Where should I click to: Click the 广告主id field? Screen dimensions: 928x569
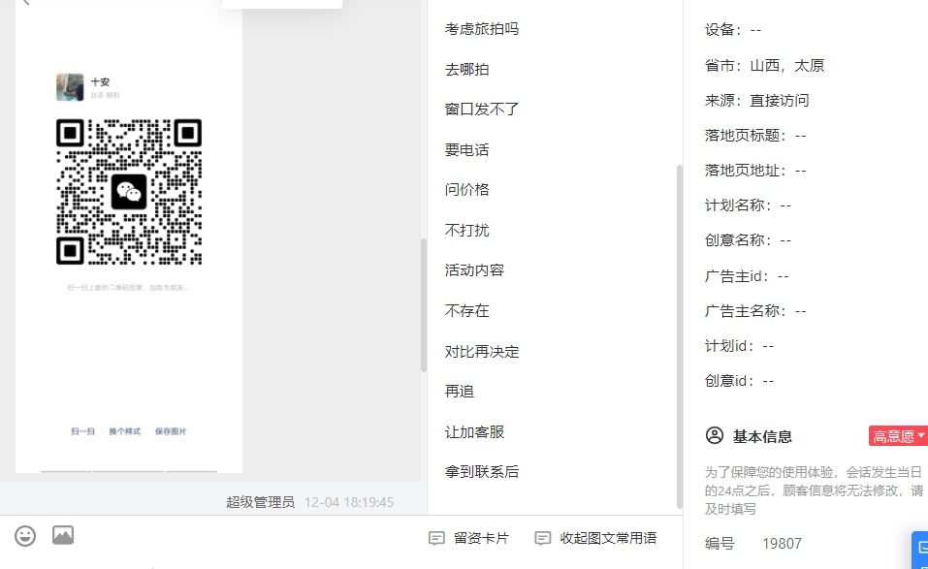(x=747, y=275)
